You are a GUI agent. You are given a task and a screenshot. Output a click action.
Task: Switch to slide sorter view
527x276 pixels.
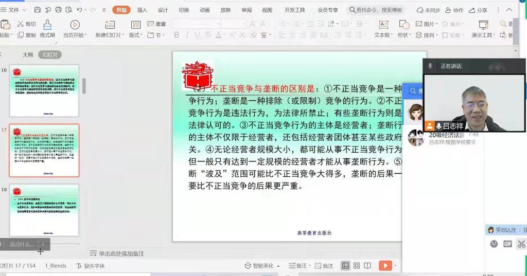[x=357, y=266]
